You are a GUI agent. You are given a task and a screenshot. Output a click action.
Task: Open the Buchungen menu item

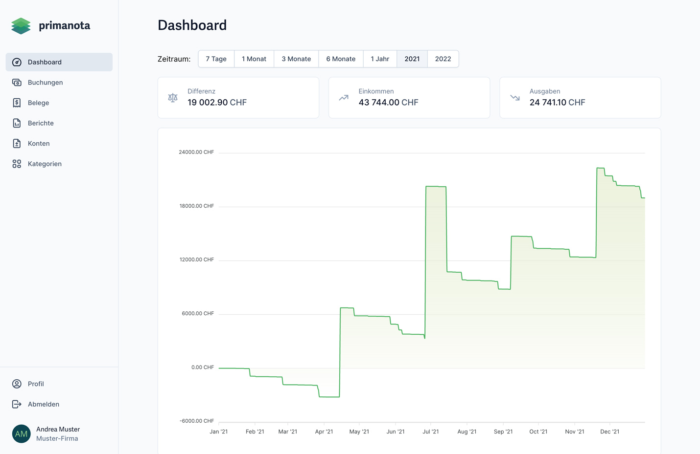point(46,83)
